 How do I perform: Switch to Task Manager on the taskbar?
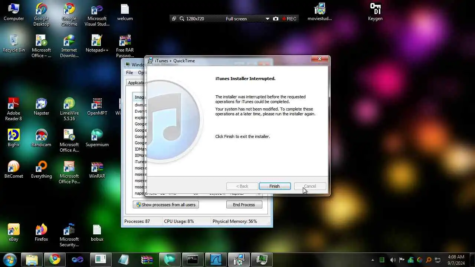(262, 259)
